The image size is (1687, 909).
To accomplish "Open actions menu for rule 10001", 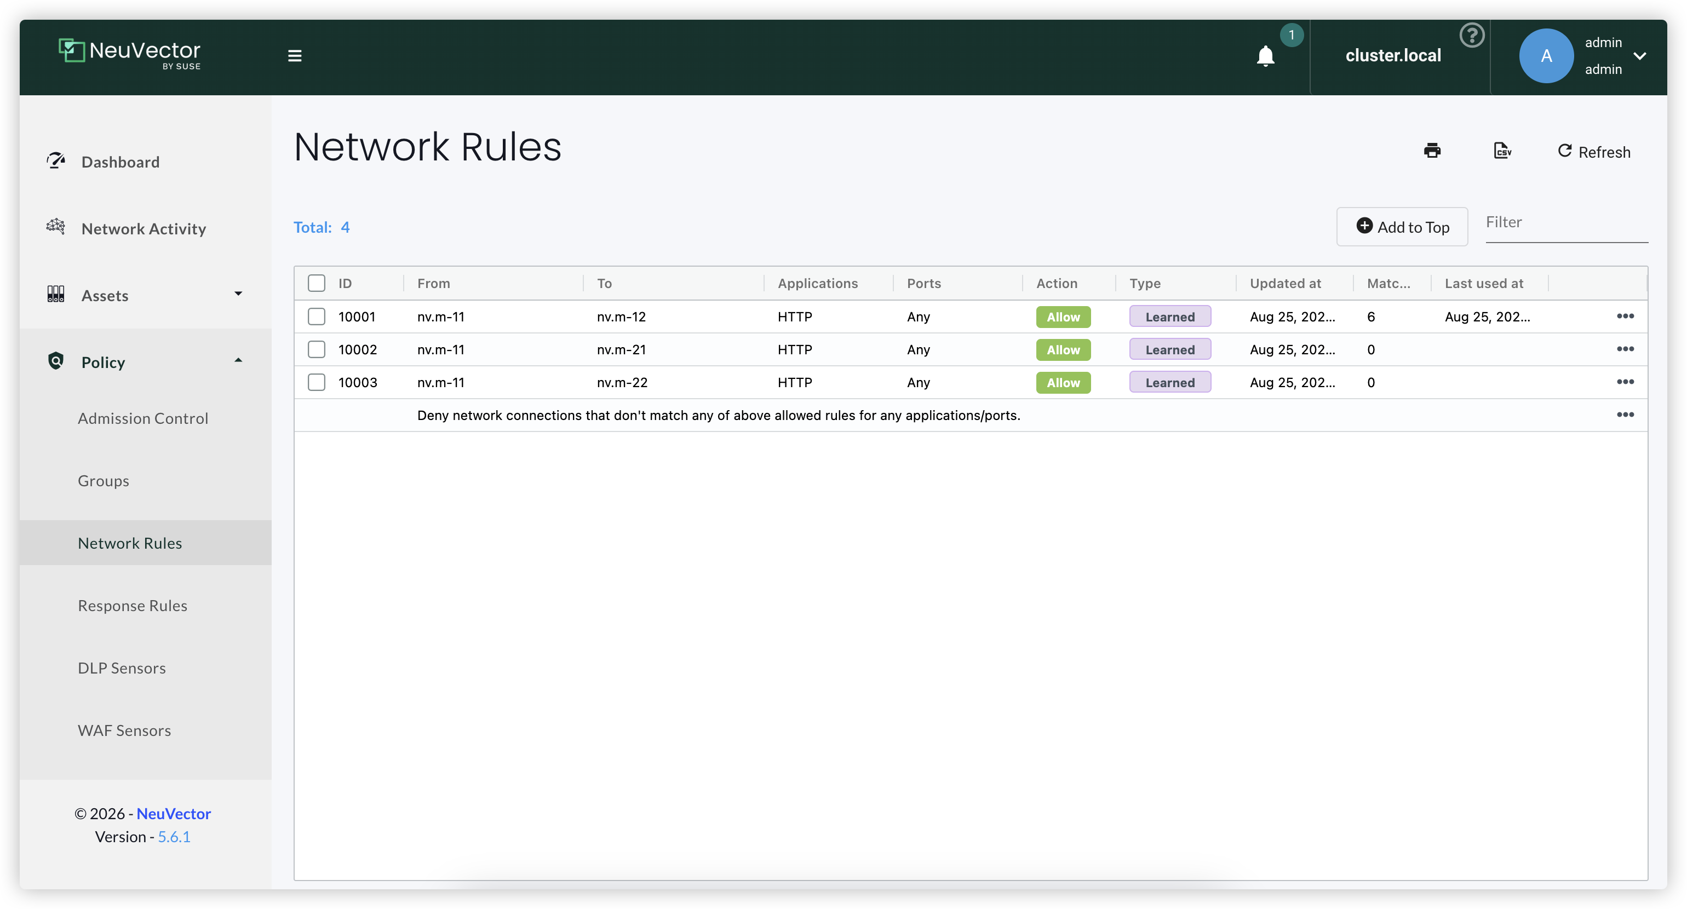I will click(1625, 317).
